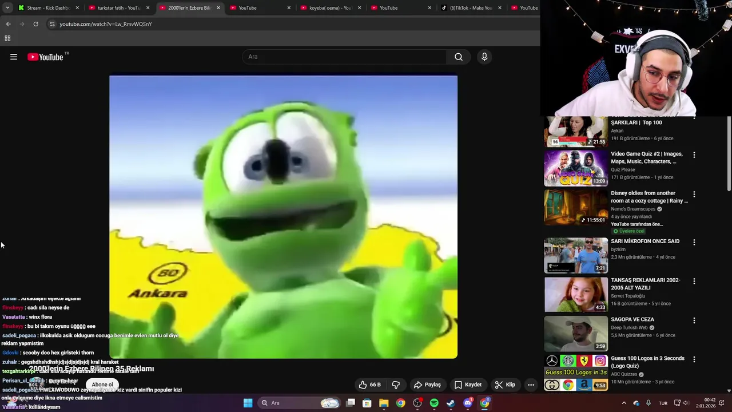Switch to TikTok - Make Your Day tab
Screen dimensions: 732x412
click(471, 8)
